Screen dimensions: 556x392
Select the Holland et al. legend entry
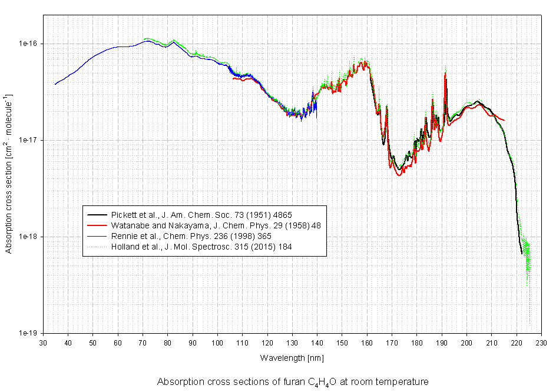coord(201,247)
